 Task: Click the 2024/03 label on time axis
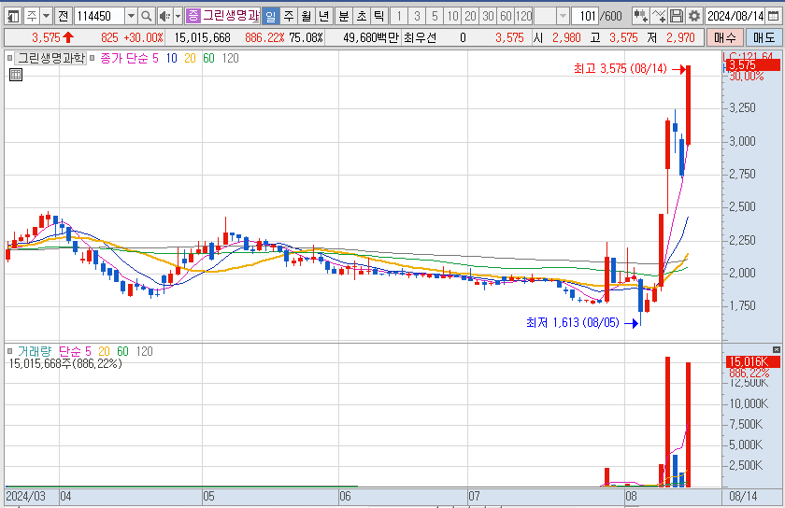pos(25,496)
